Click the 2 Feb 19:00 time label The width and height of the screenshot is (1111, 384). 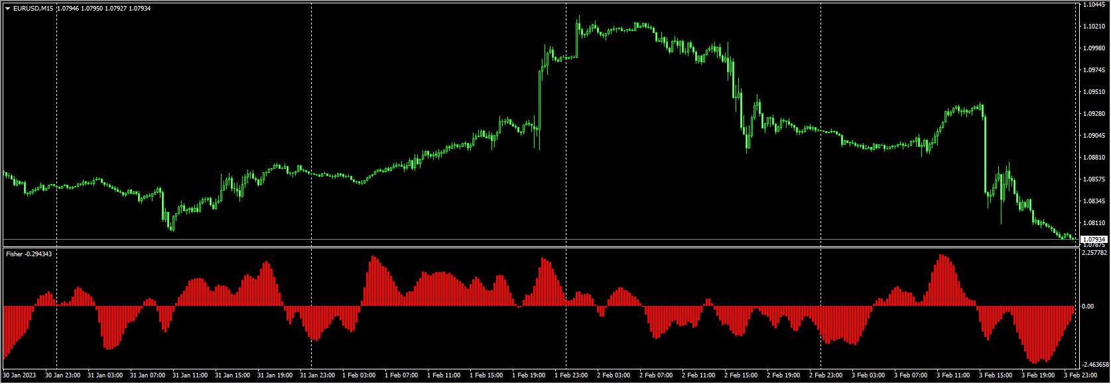pyautogui.click(x=783, y=375)
